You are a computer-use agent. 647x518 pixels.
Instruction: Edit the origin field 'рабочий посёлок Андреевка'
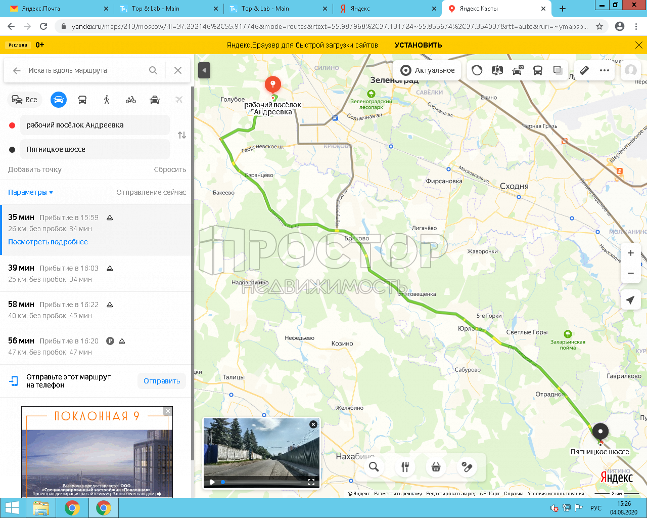(95, 125)
